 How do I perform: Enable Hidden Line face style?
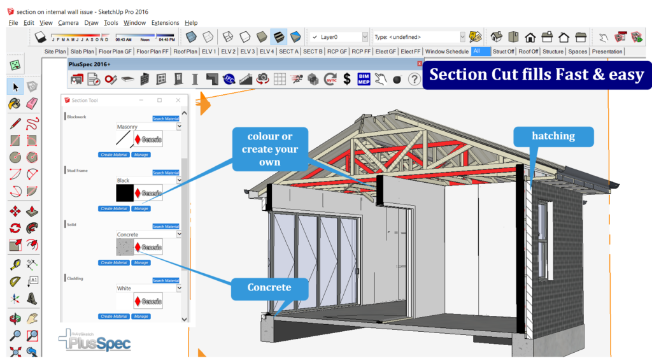[245, 37]
